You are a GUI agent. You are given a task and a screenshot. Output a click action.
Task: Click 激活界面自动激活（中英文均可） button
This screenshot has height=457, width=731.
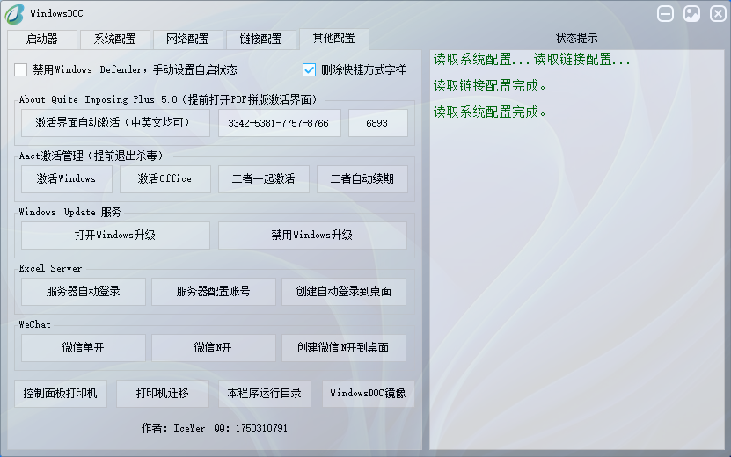pos(115,123)
